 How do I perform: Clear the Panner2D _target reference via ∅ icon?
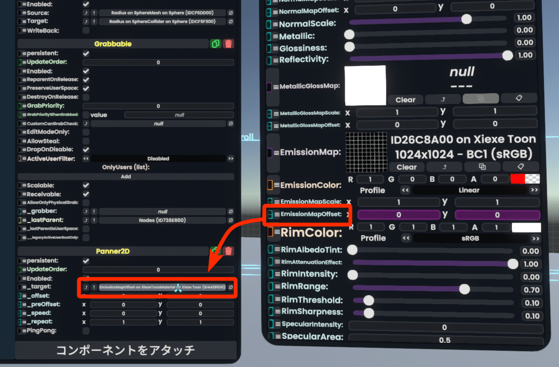[x=230, y=287]
